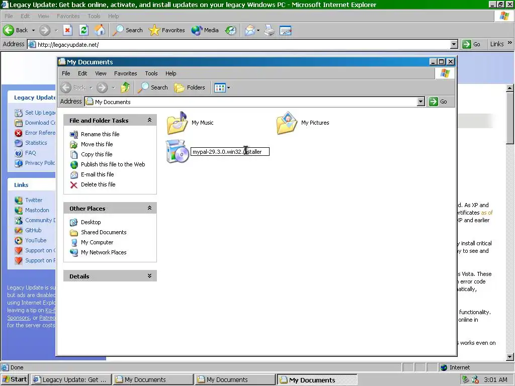This screenshot has width=515, height=386.
Task: Open Twitter link on Legacy Update page
Action: pyautogui.click(x=34, y=200)
